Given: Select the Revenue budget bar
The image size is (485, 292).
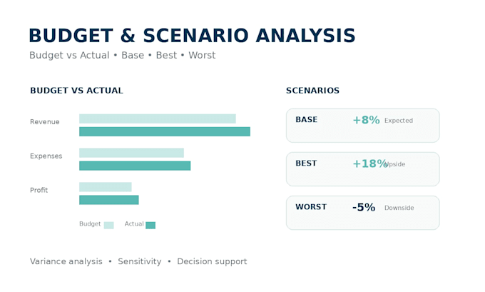Looking at the screenshot, I should (158, 119).
